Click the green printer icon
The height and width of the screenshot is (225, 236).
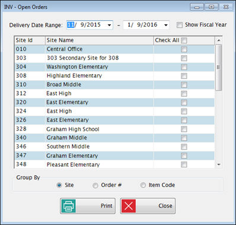tap(68, 206)
